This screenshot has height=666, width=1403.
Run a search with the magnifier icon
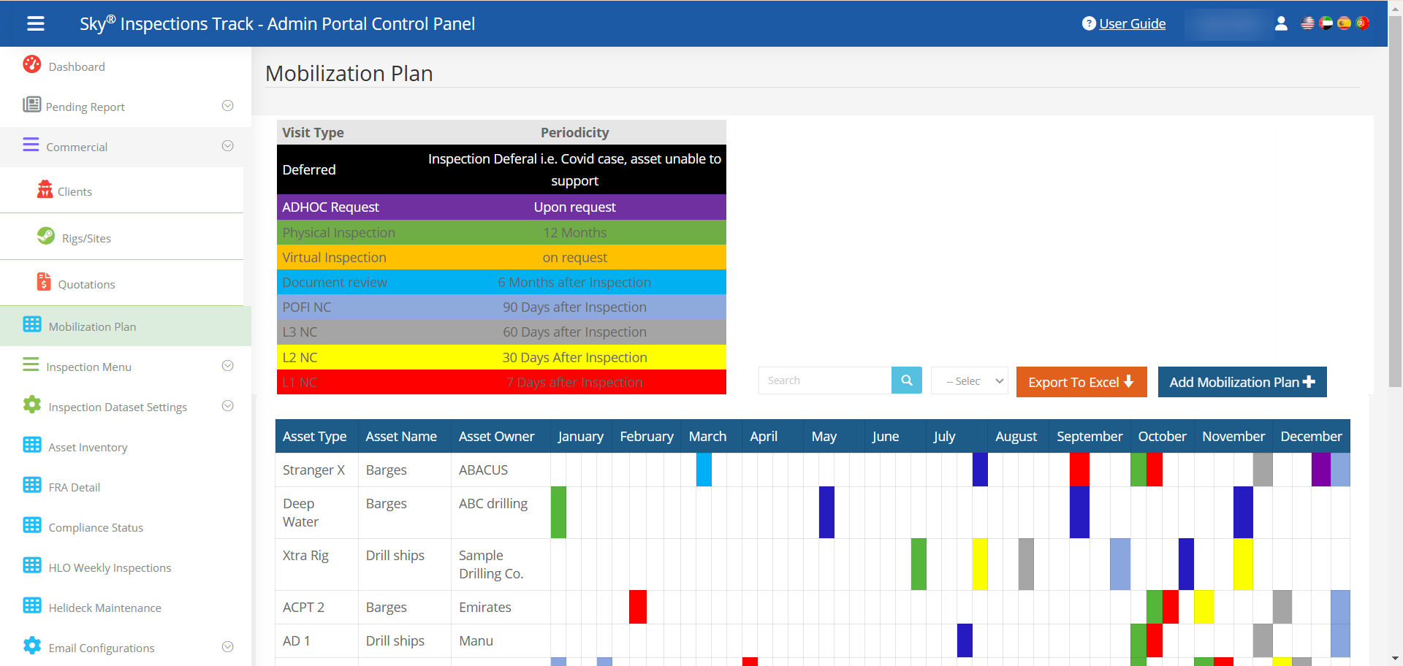point(906,380)
